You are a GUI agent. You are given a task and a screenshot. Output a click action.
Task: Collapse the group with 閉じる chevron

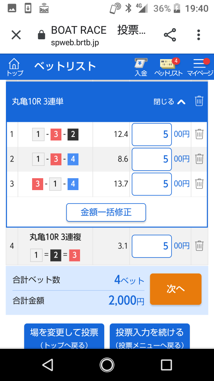[170, 101]
